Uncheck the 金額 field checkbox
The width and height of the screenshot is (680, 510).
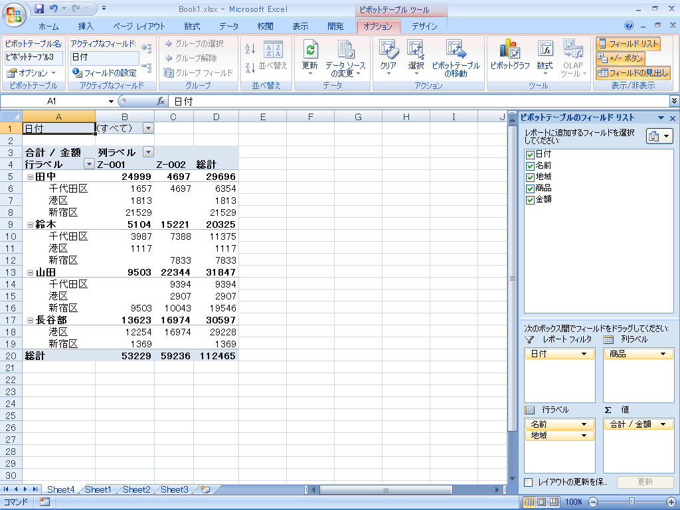click(x=530, y=199)
